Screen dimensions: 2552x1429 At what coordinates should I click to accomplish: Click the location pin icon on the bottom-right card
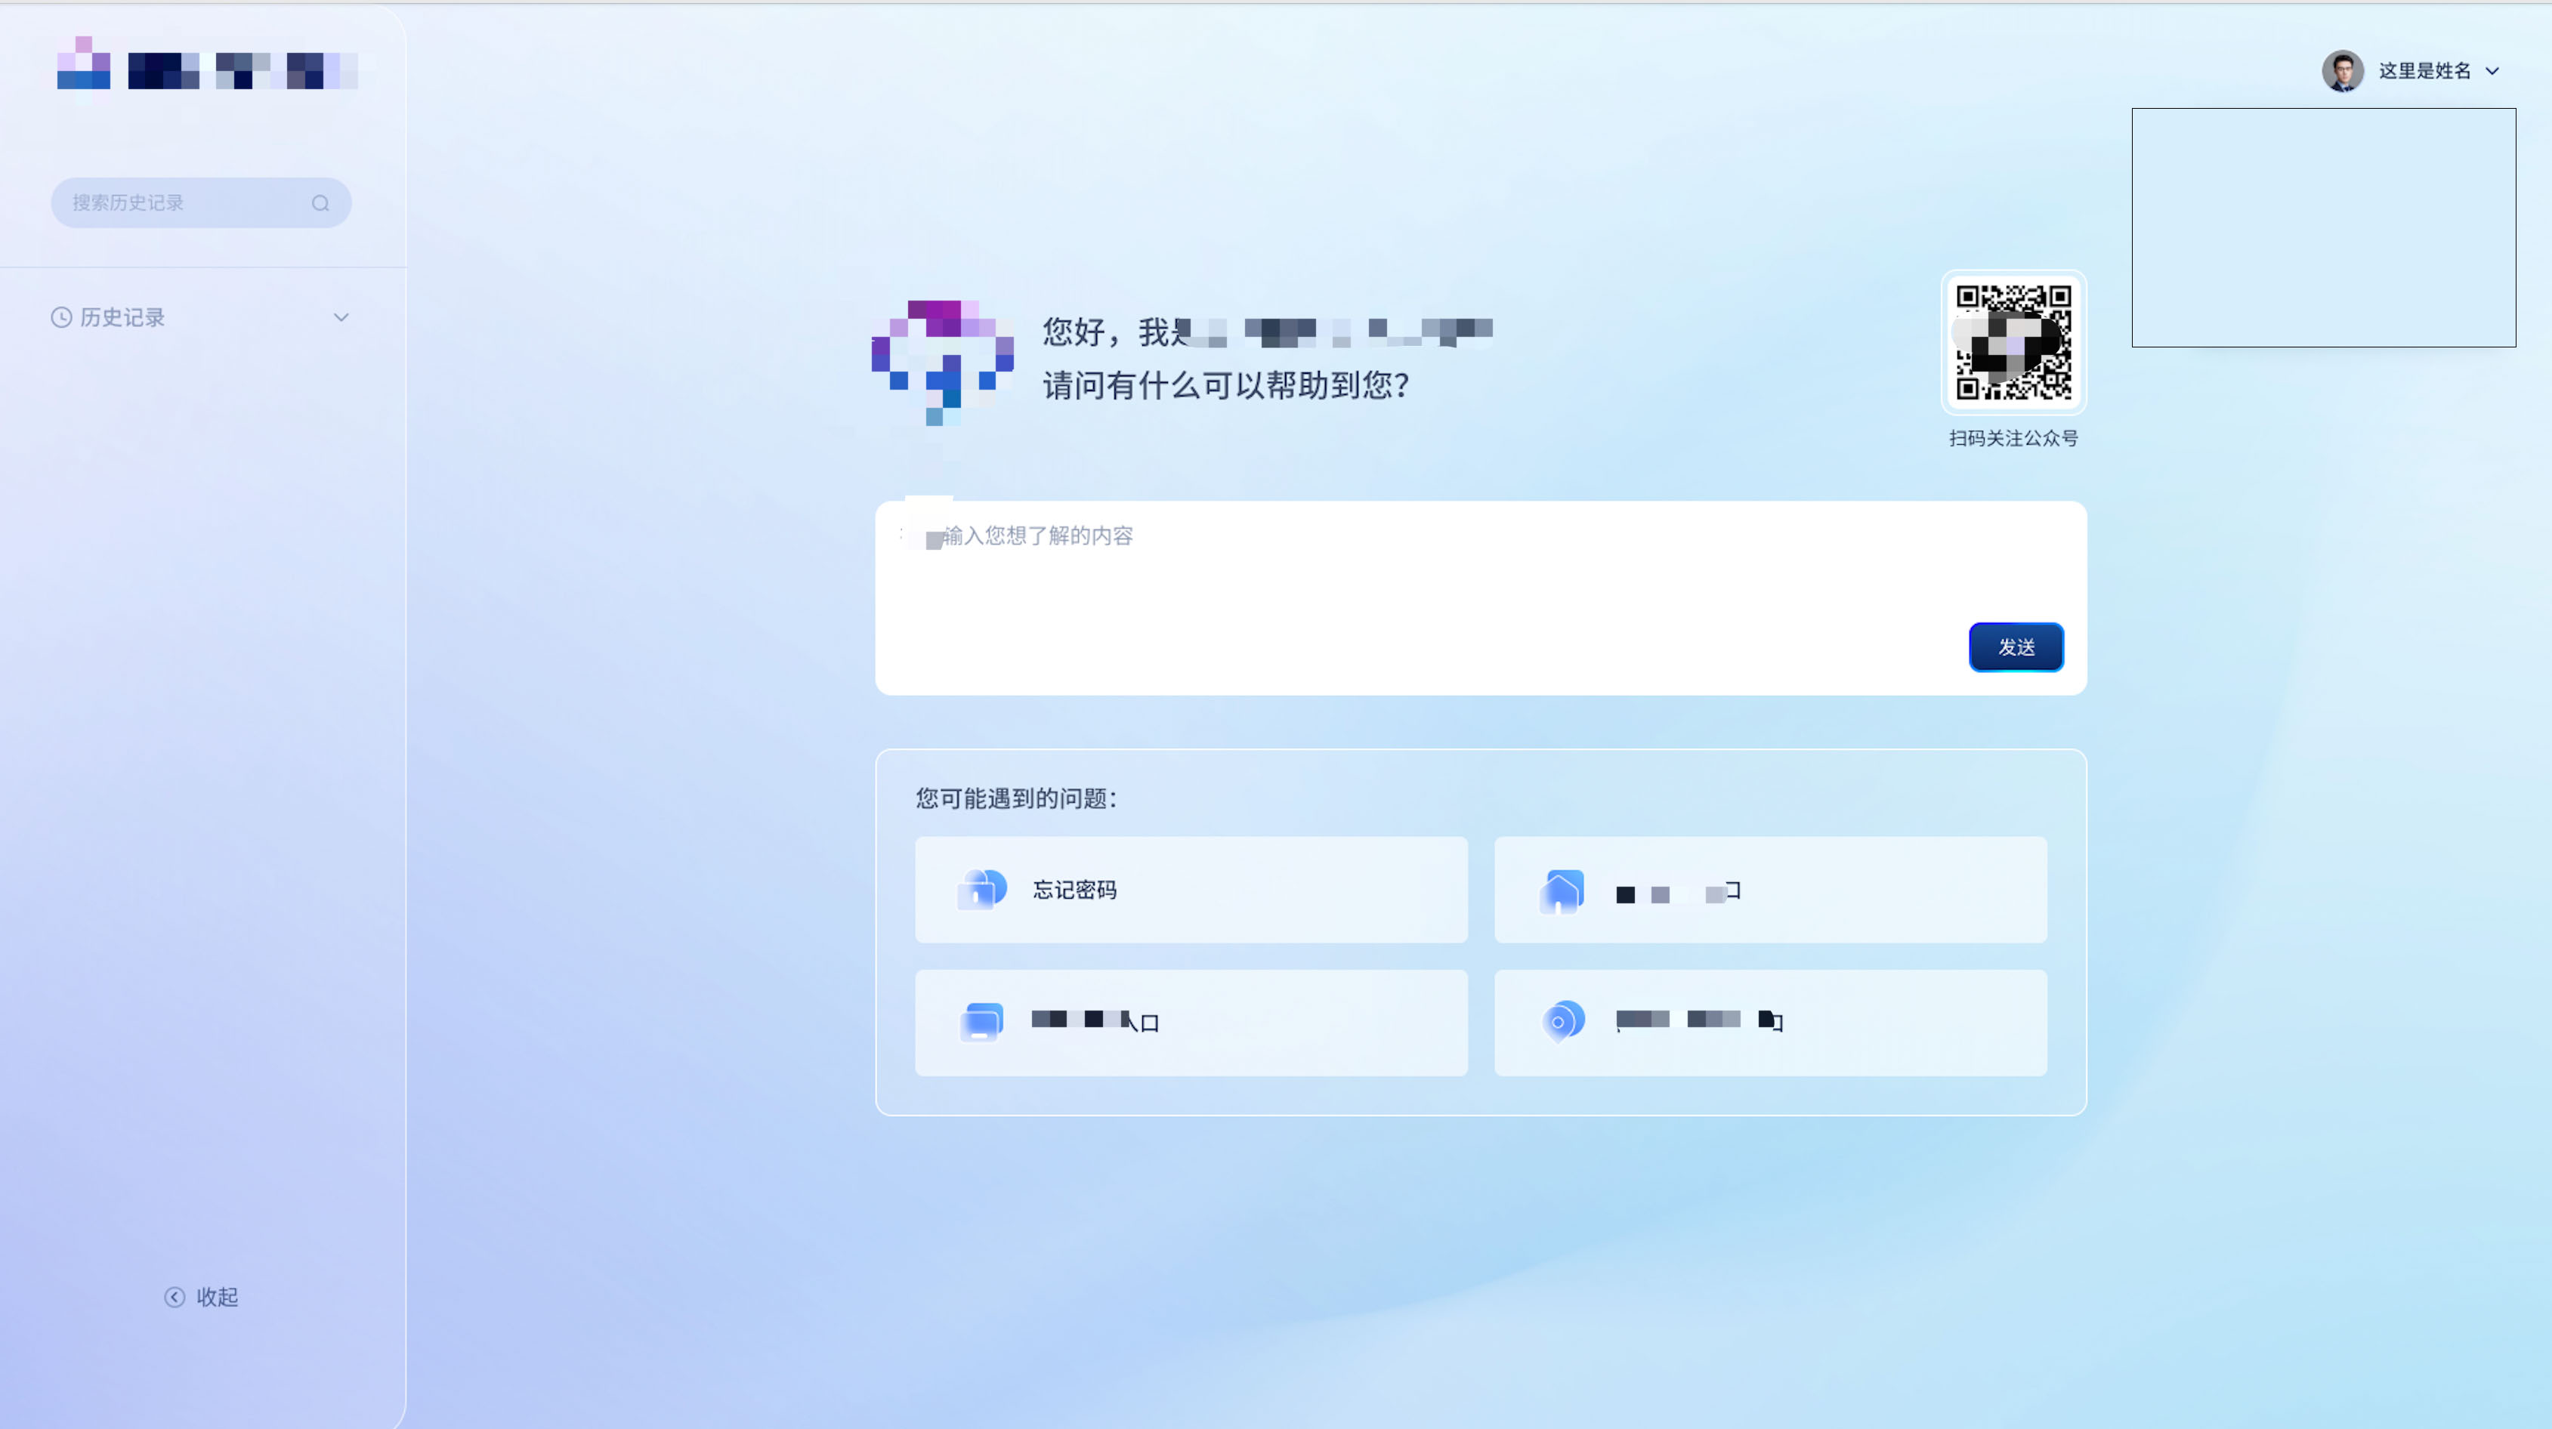[x=1562, y=1021]
